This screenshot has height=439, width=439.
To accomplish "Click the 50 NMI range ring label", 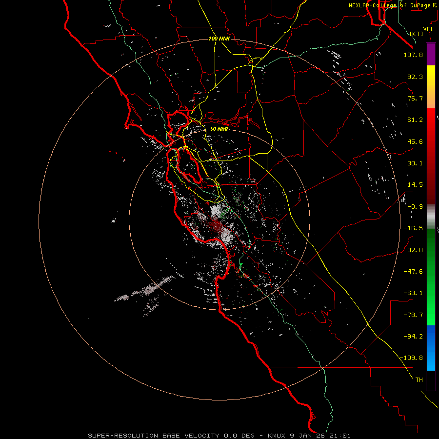I will click(219, 129).
